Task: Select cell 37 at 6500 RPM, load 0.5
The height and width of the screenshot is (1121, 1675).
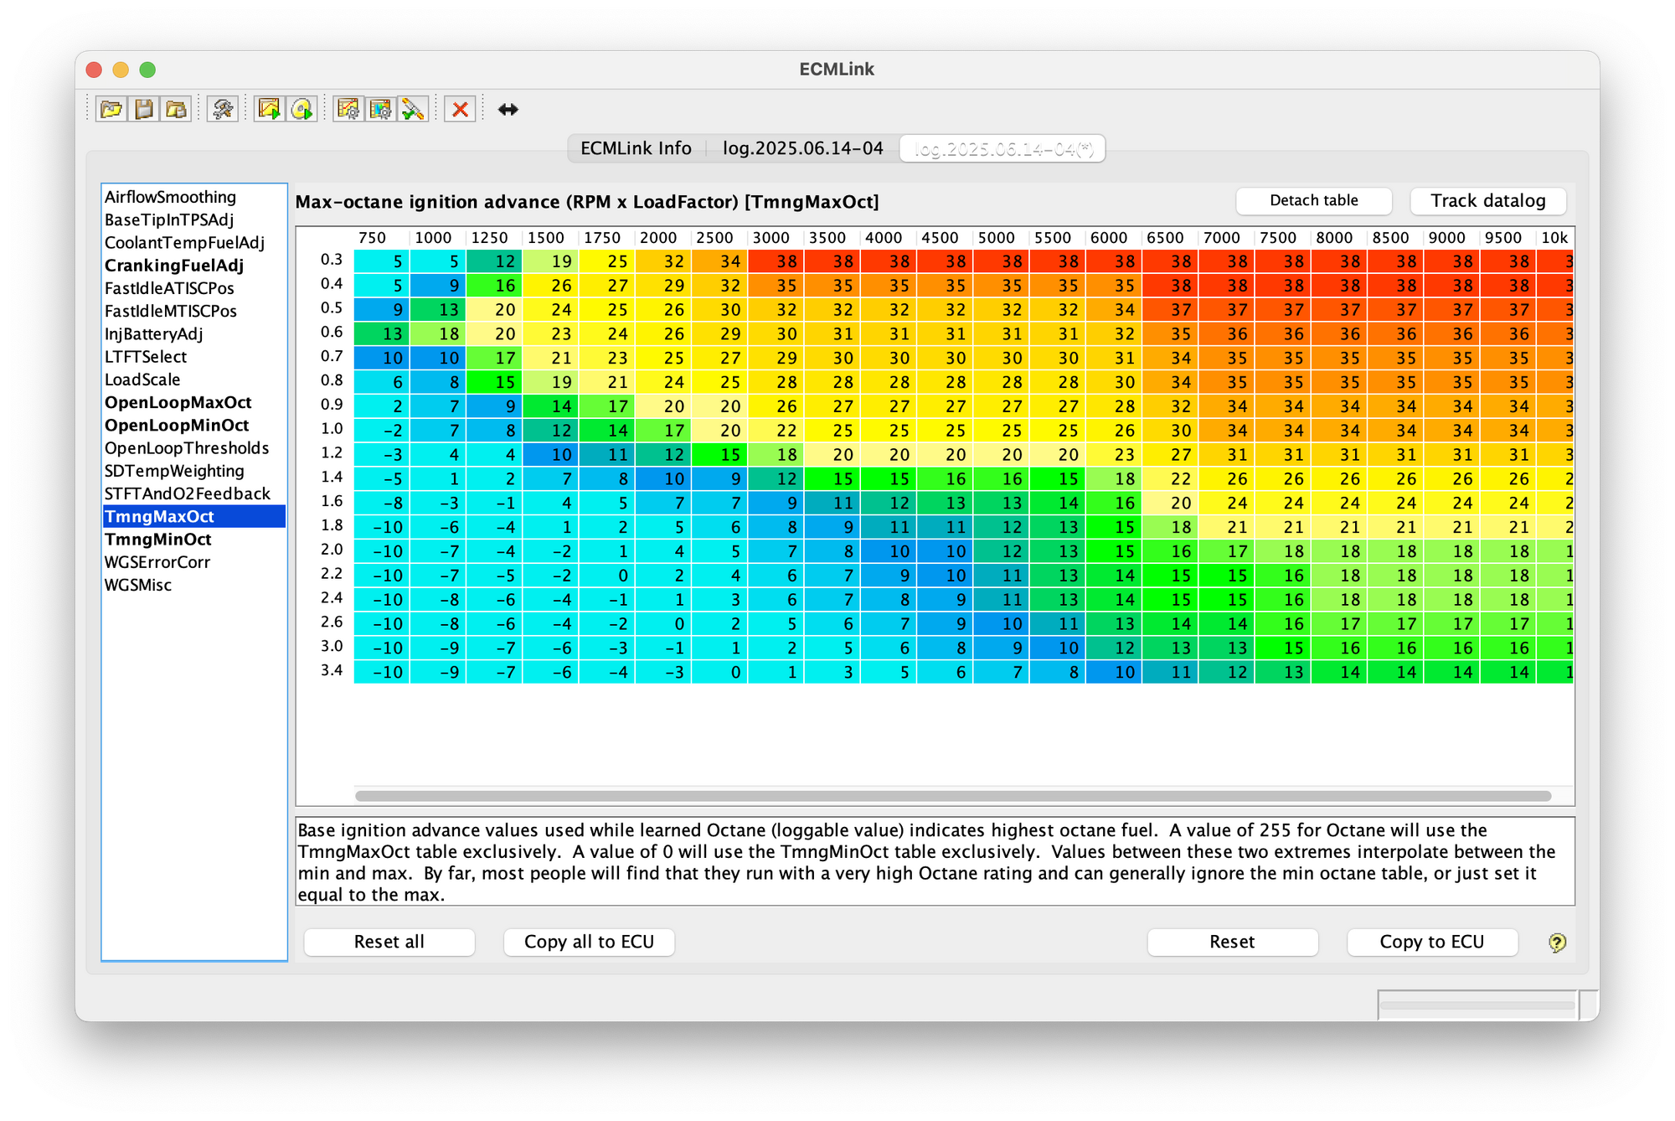Action: 1170,309
